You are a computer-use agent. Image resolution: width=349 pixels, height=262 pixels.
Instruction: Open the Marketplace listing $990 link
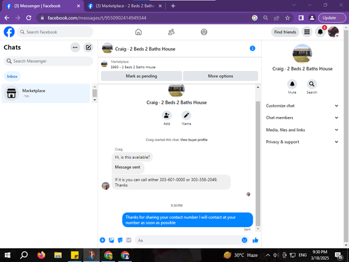click(133, 67)
